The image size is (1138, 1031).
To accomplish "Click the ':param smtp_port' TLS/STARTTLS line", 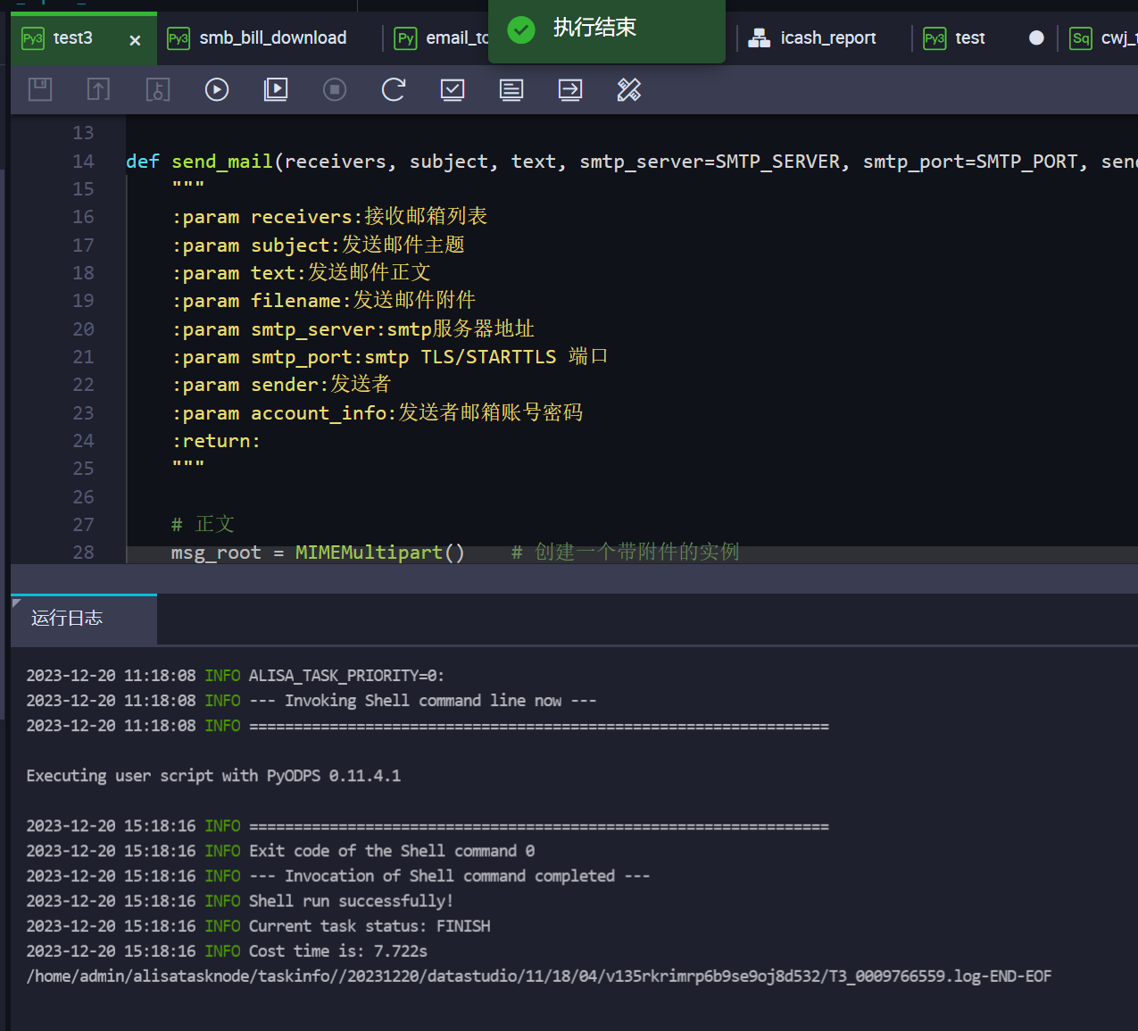I will click(x=390, y=357).
